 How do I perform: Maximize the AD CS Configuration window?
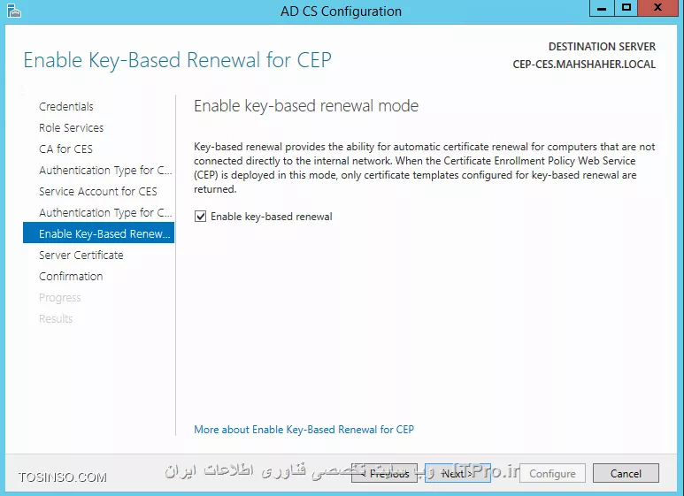point(626,8)
